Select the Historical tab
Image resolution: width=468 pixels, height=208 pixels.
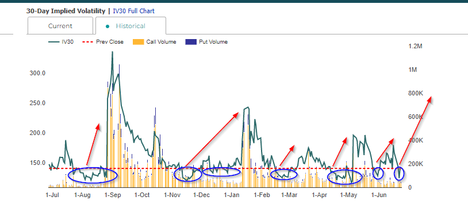(x=131, y=26)
